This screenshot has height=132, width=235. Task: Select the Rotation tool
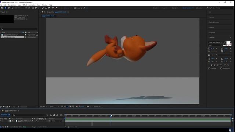click(26, 8)
